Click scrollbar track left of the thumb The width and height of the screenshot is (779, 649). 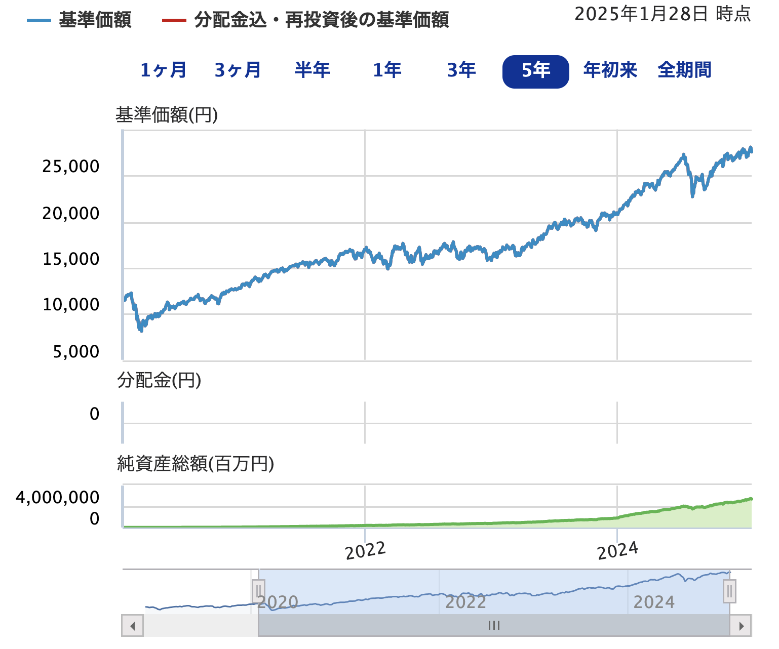(x=200, y=626)
